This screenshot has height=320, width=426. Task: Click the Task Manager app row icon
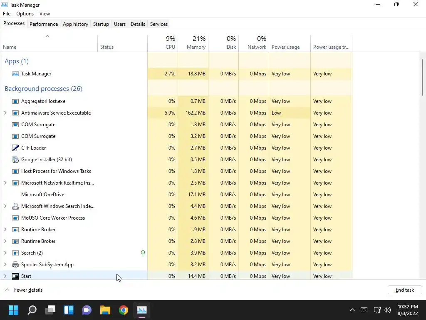15,74
